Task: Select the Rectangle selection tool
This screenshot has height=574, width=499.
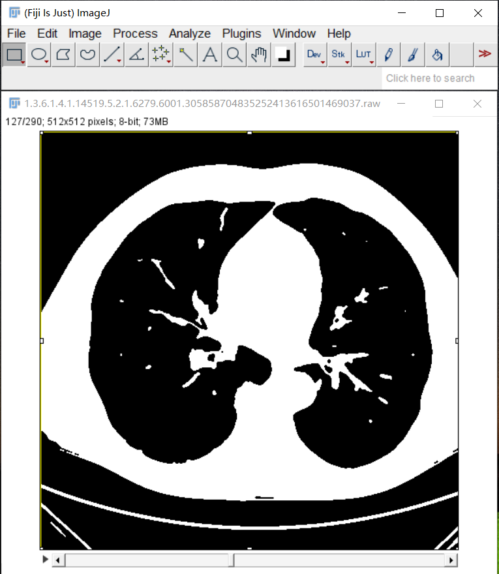Action: [14, 55]
